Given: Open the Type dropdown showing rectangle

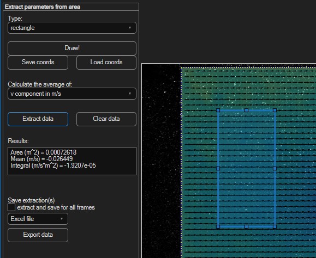Looking at the screenshot, I should (x=72, y=28).
